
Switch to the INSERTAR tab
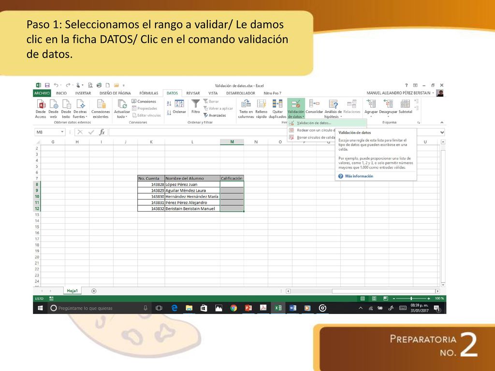[83, 93]
